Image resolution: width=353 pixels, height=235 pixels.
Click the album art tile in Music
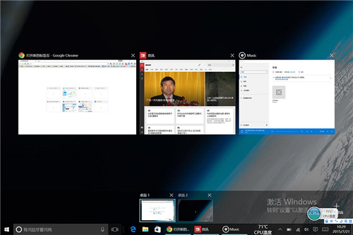(x=279, y=92)
